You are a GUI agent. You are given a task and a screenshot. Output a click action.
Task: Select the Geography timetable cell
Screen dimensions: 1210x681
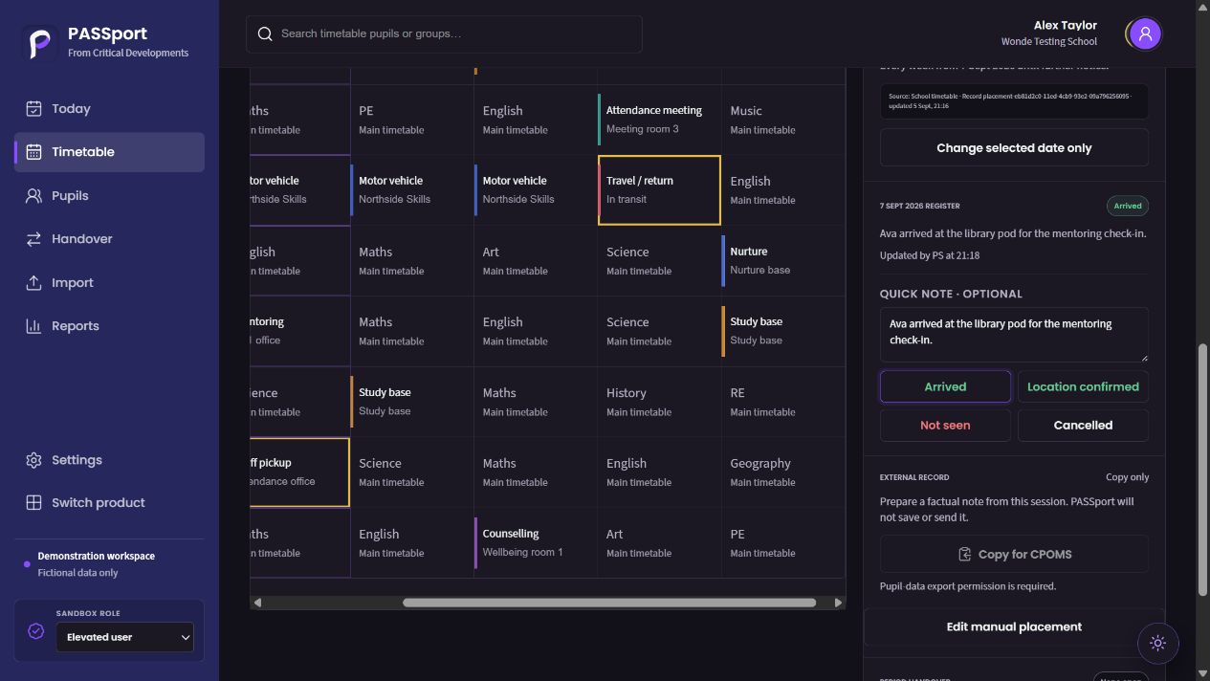783,472
